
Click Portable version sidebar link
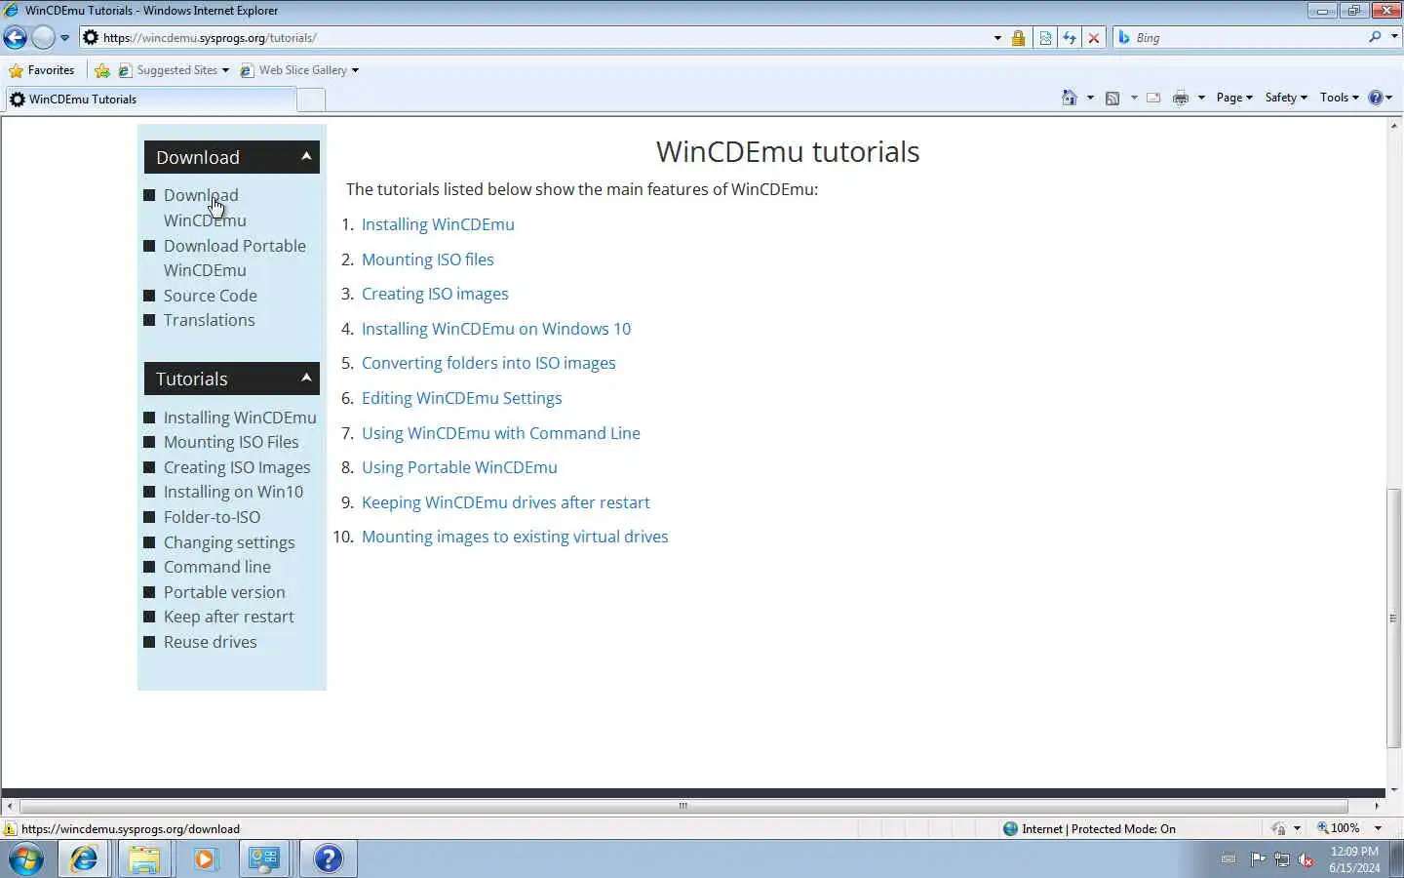point(224,592)
